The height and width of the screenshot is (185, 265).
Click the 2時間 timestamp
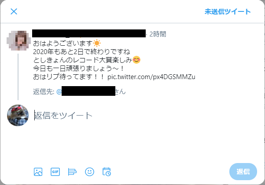(158, 34)
